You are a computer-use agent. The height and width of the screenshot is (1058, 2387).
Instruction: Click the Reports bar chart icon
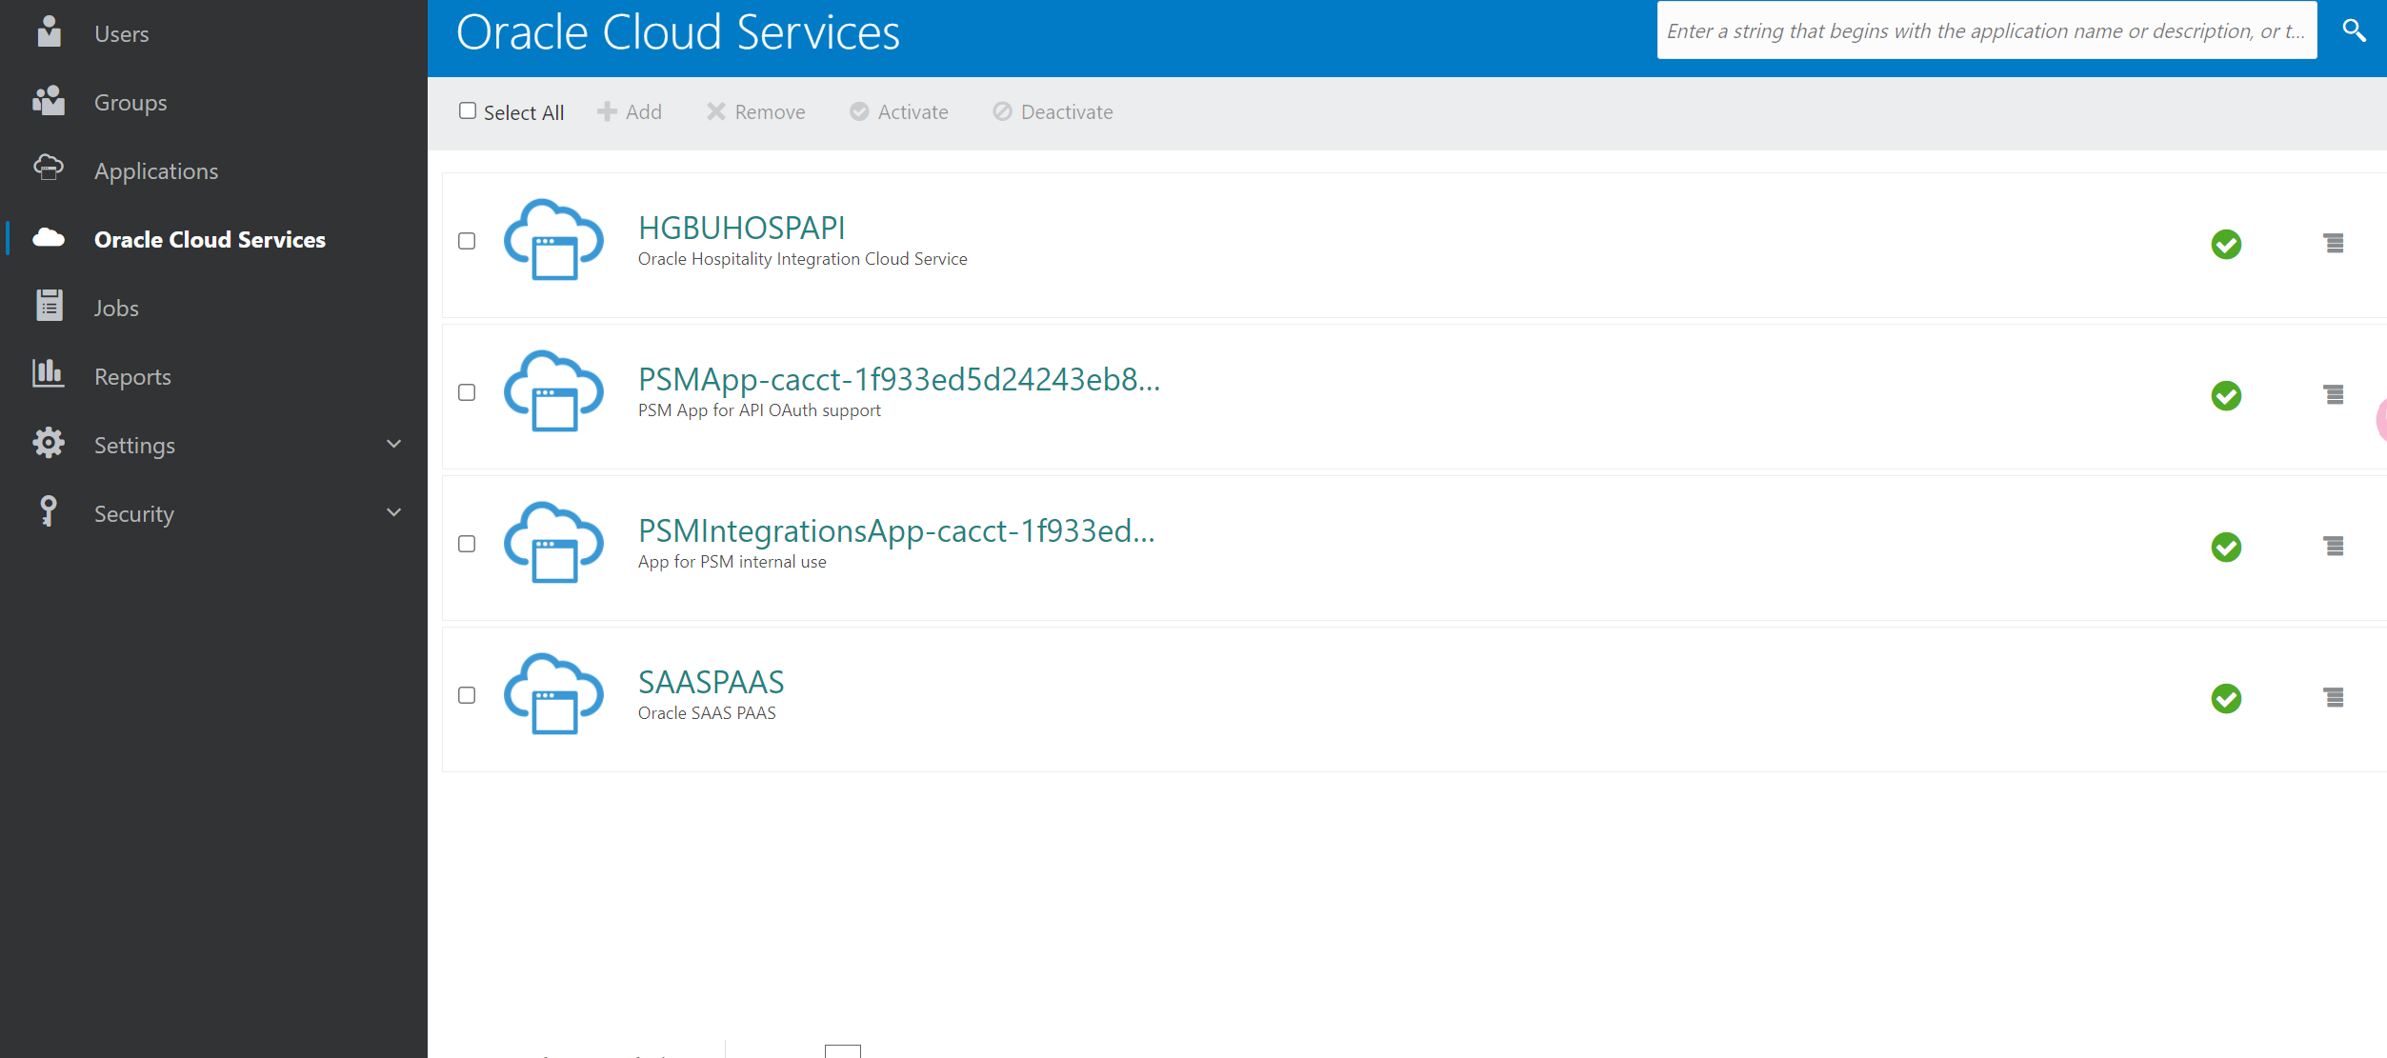click(x=48, y=374)
